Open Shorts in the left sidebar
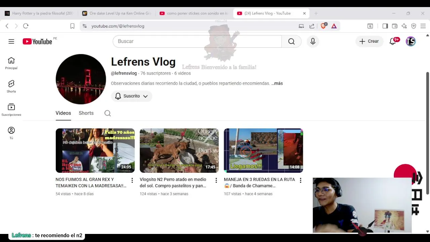The height and width of the screenshot is (242, 430). [x=11, y=86]
